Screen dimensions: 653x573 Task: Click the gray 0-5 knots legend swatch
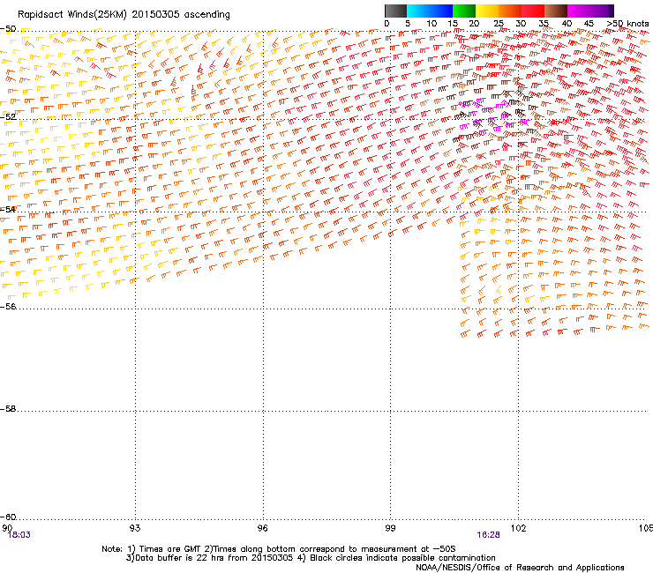(395, 11)
